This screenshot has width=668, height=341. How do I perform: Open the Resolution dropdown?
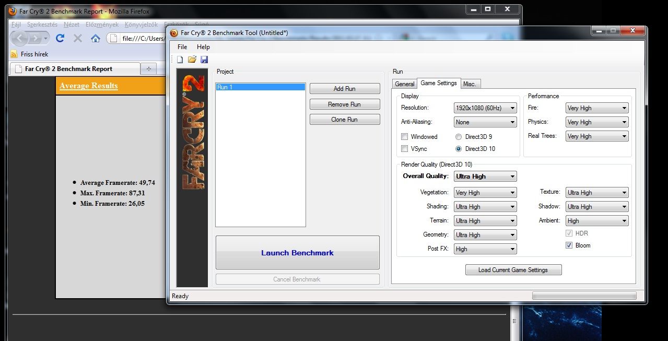point(485,108)
